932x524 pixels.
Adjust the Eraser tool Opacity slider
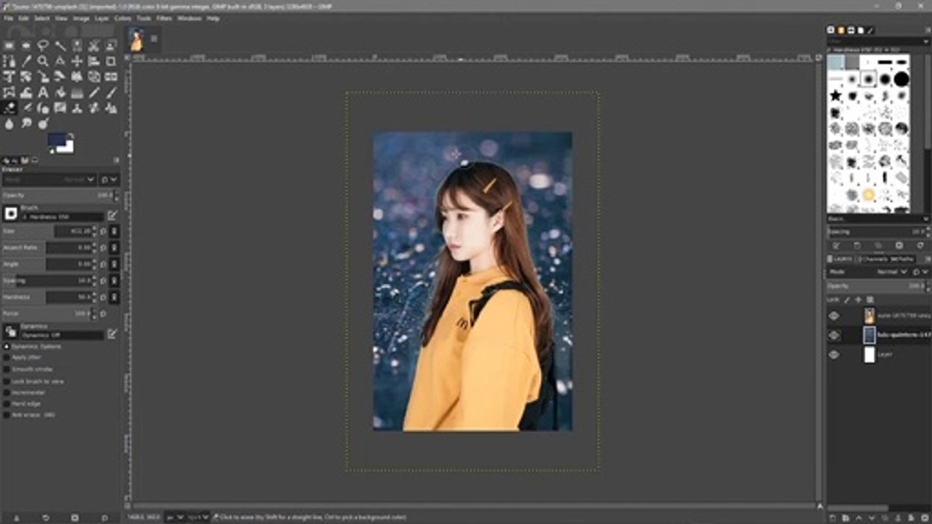(58, 195)
